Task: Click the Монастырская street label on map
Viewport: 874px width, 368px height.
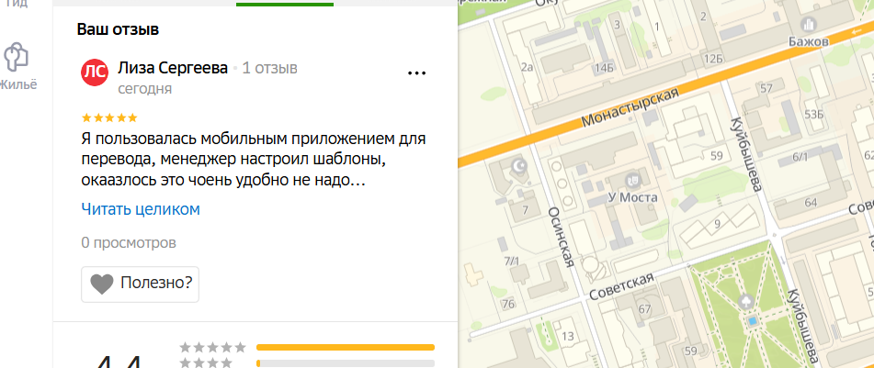Action: point(630,106)
